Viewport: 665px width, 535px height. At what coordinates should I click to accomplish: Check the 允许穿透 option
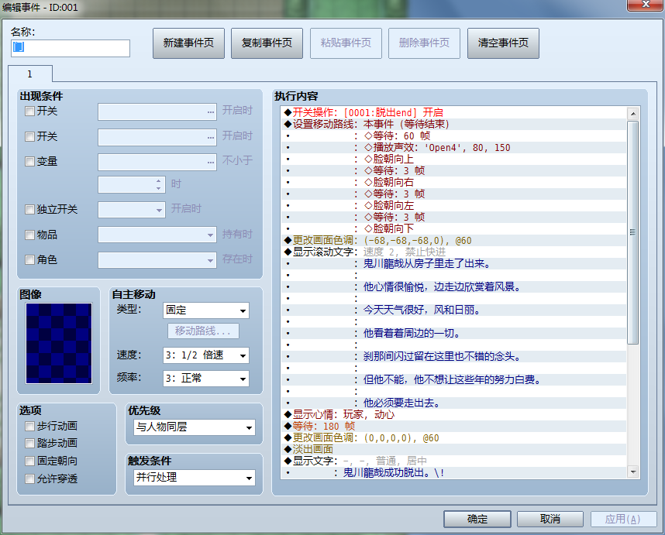29,478
